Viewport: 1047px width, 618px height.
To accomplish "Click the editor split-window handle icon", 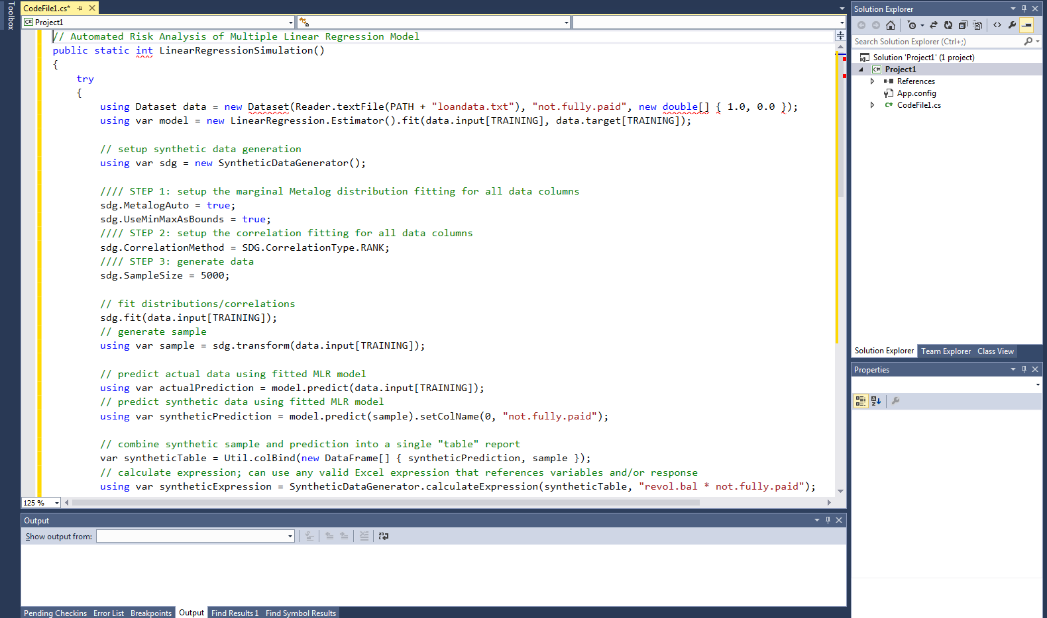I will (840, 36).
